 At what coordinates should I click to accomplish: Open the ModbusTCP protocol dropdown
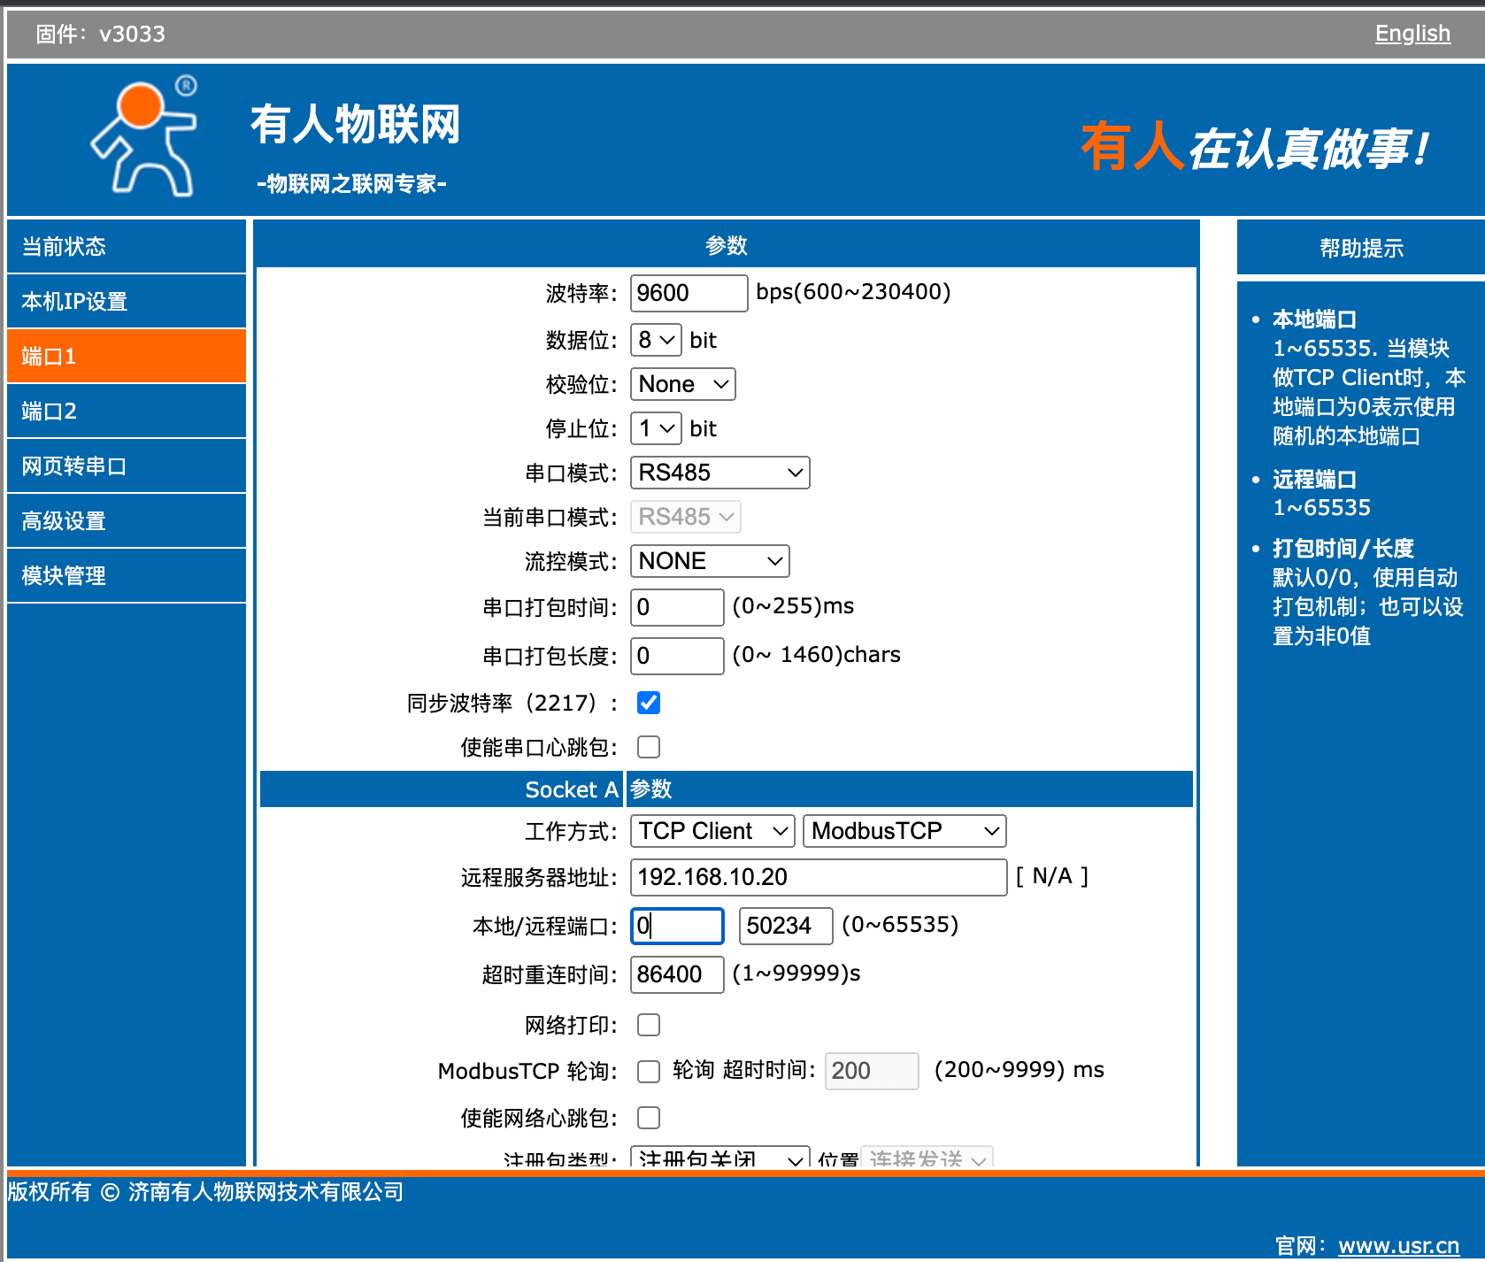[903, 830]
